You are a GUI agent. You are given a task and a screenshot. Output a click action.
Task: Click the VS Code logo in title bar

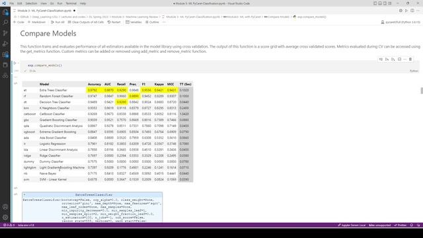tap(4, 3)
